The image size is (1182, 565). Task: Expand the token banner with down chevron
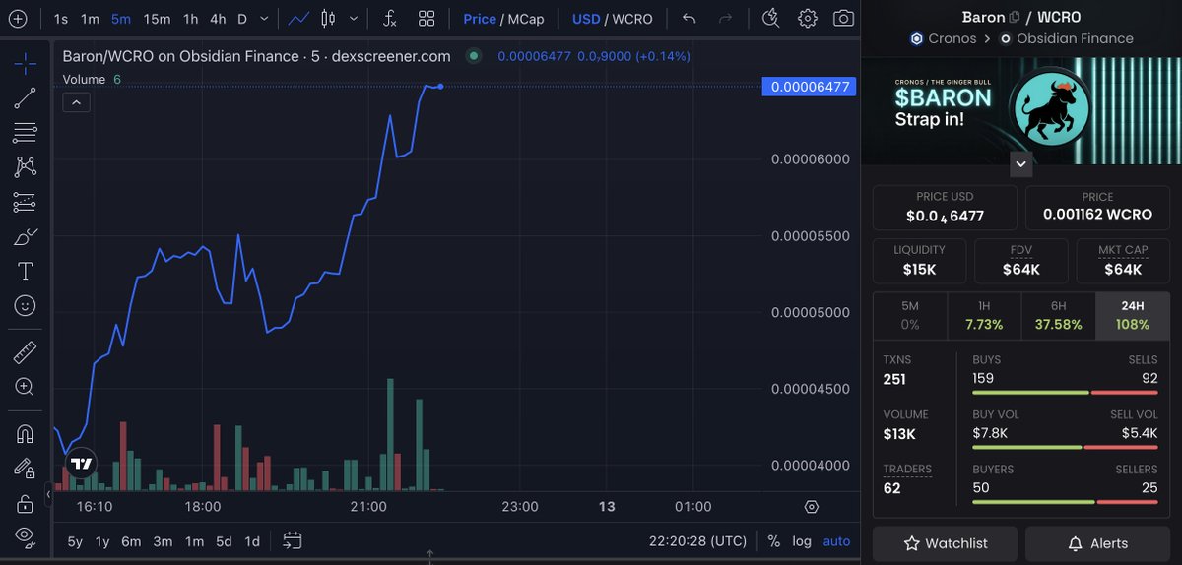1021,164
